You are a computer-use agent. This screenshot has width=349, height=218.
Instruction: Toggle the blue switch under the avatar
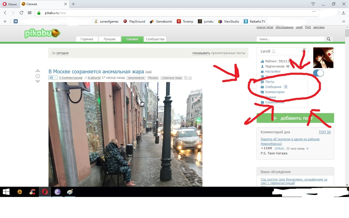318,73
